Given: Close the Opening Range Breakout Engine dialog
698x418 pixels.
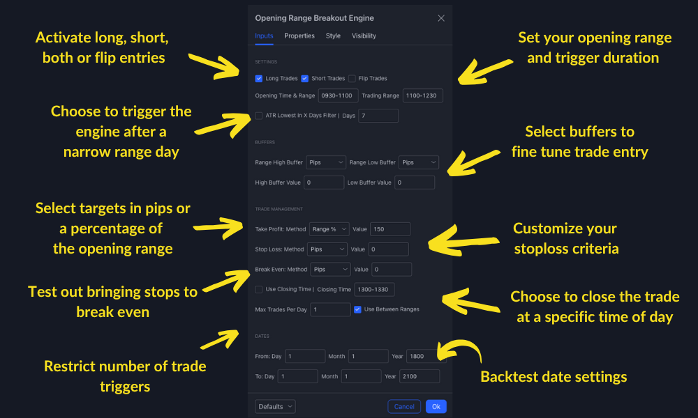Looking at the screenshot, I should (441, 18).
